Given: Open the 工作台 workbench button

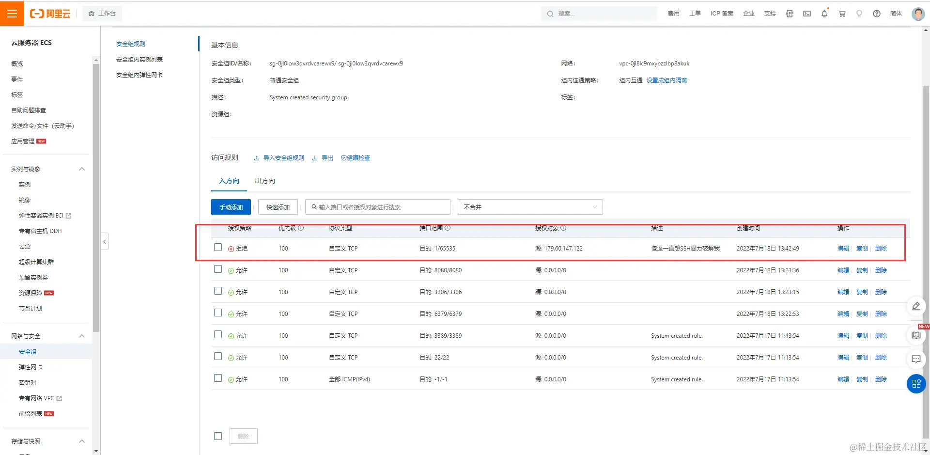Looking at the screenshot, I should click(x=102, y=14).
